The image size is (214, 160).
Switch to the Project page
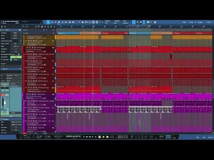(200, 22)
